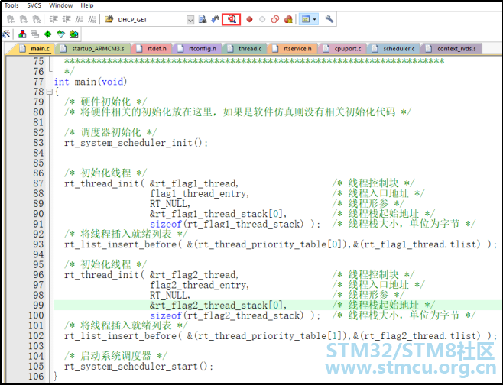Viewport: 503px width, 385px height.
Task: Click '&rt_flag1_thread,' argument on line 87
Action: [194, 183]
